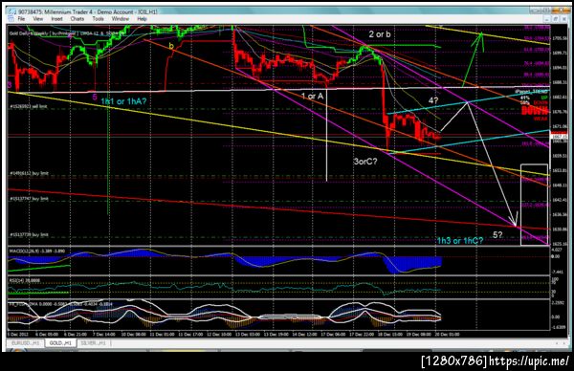Click the '11 Dec 17:00' time axis label

[190, 334]
